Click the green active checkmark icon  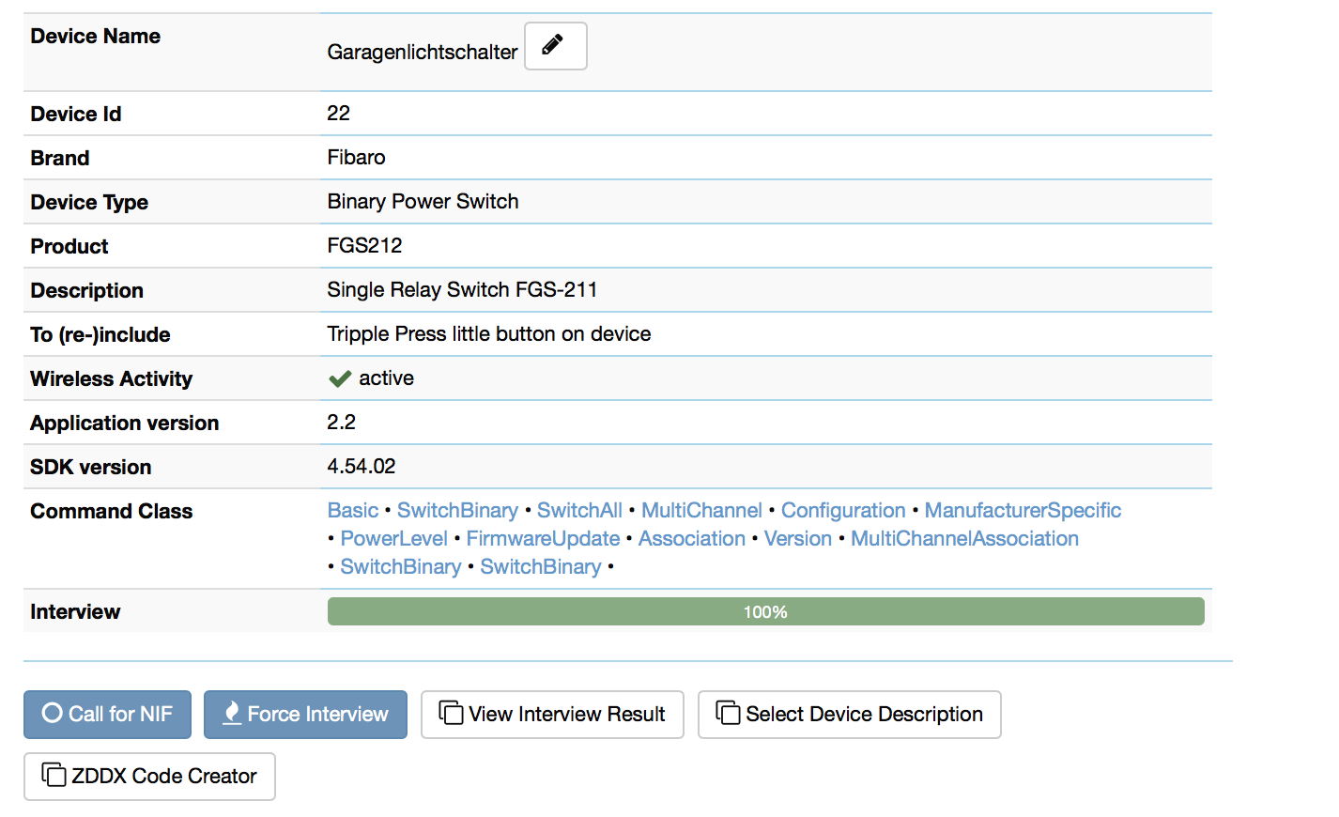(340, 378)
